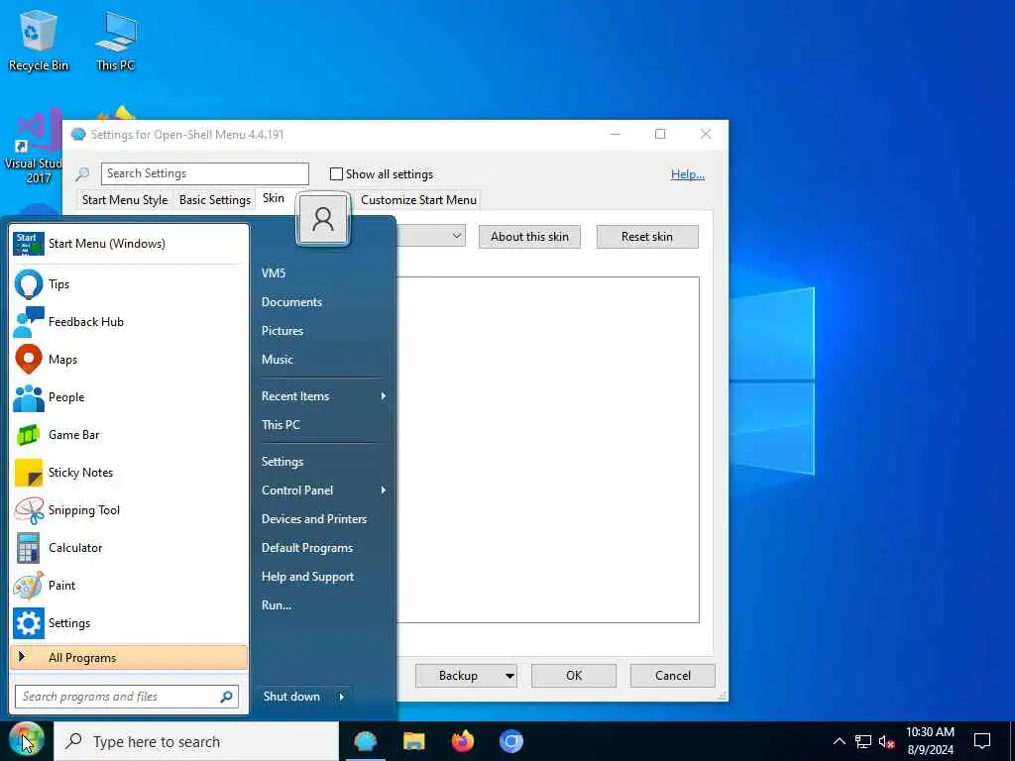Viewport: 1015px width, 761px height.
Task: Open Customize Start Menu tab
Action: pyautogui.click(x=419, y=200)
